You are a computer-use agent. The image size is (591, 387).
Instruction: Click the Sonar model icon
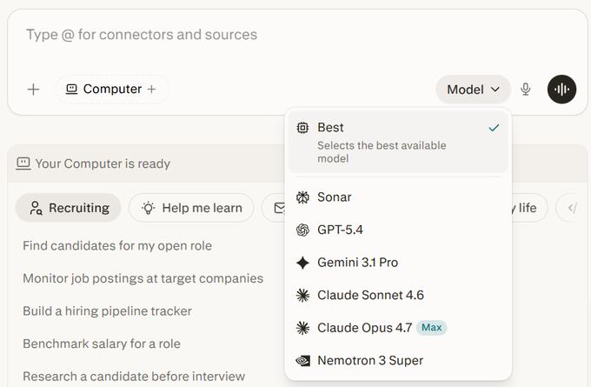pyautogui.click(x=302, y=197)
